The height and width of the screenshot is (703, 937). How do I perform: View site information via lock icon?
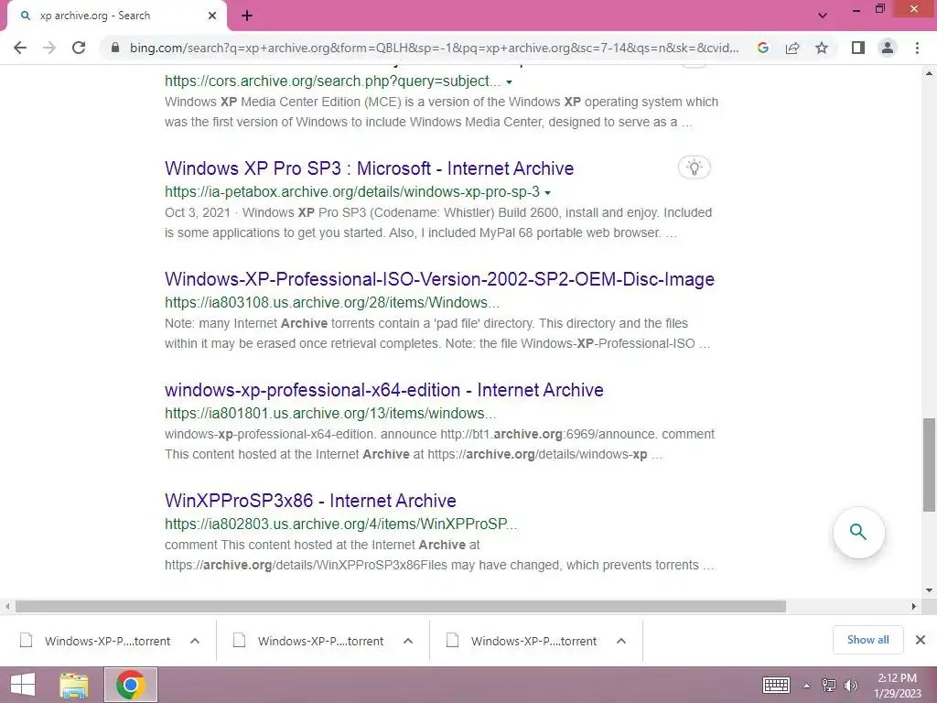(115, 48)
